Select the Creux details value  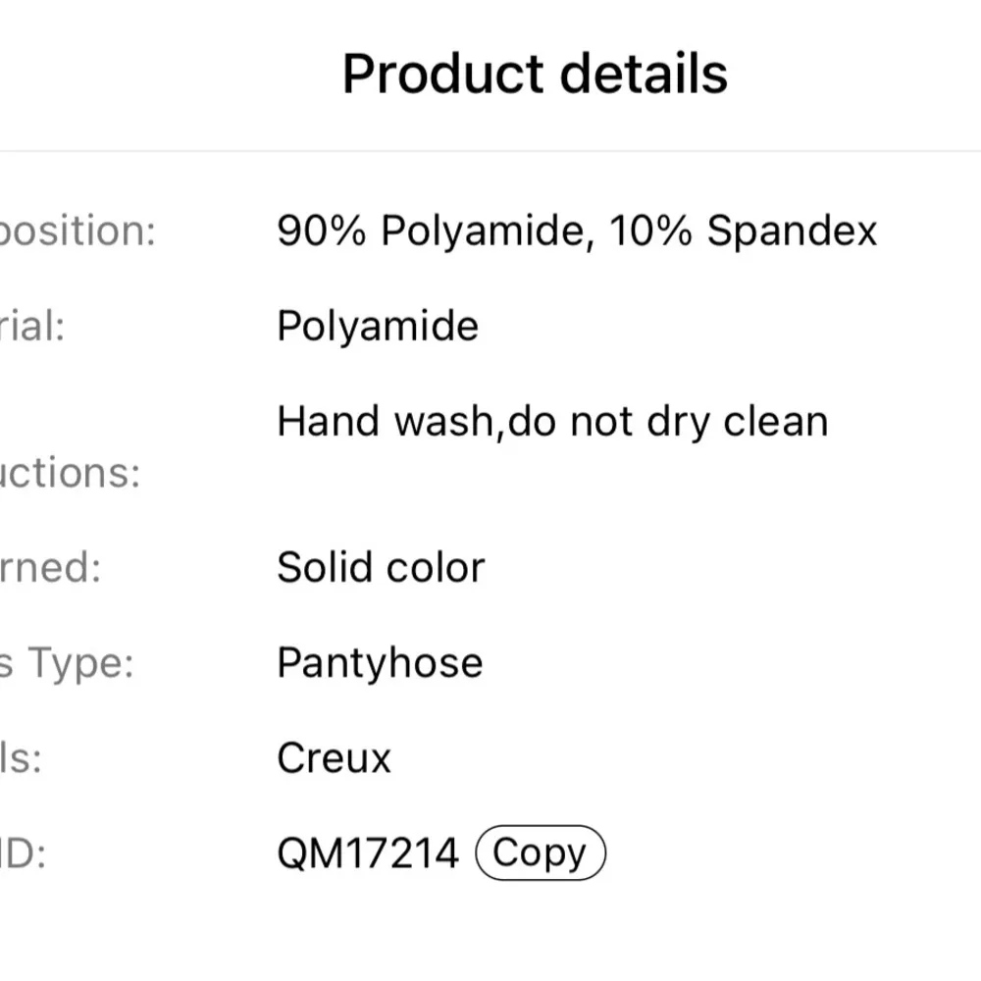pos(334,758)
